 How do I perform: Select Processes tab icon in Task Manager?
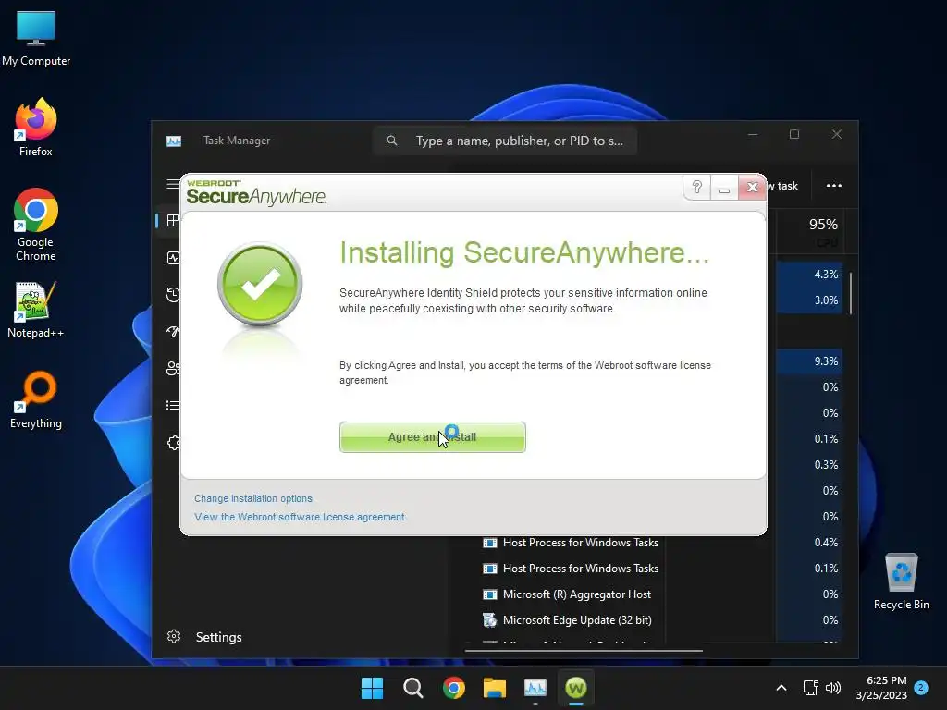click(x=173, y=220)
